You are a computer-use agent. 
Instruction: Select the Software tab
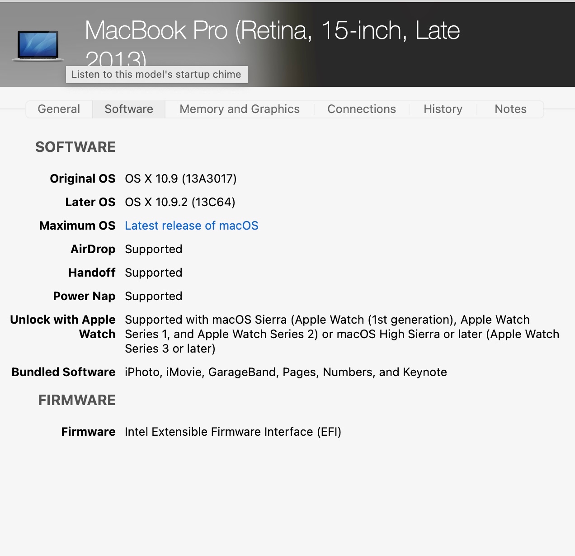point(129,109)
